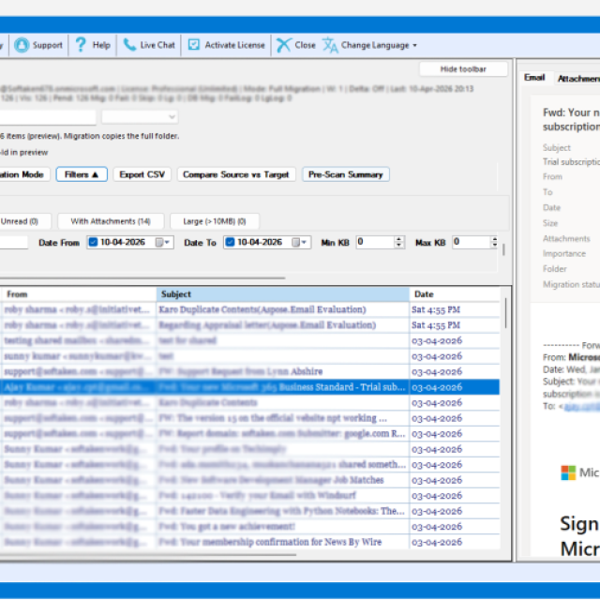Sort the email list by Subject column header

click(x=281, y=294)
